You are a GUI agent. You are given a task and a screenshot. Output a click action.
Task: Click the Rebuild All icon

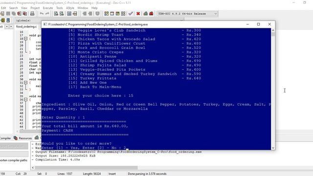click(123, 14)
